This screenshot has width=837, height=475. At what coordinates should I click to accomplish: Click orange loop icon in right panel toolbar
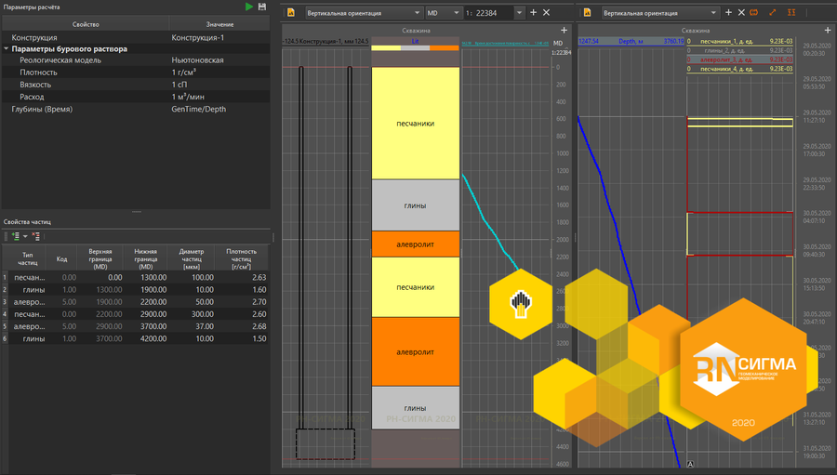tap(754, 13)
